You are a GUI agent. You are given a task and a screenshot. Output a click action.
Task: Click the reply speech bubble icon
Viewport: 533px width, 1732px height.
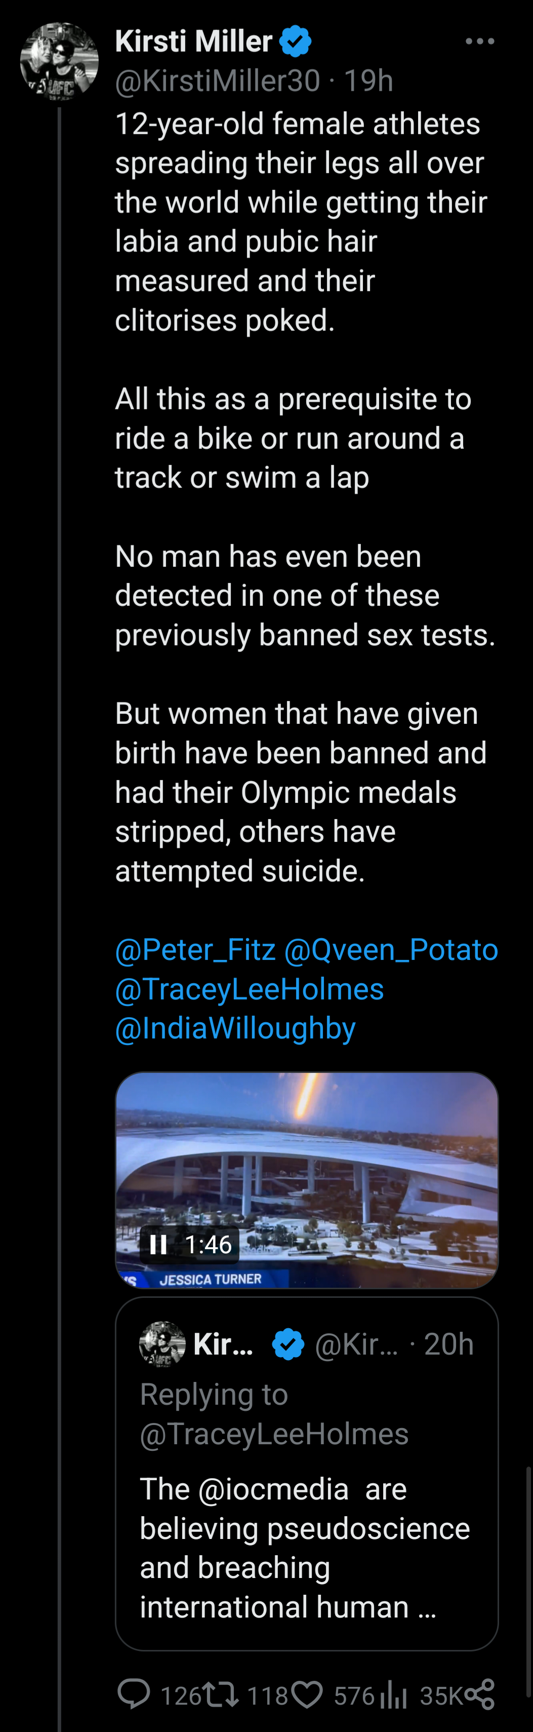(134, 1695)
